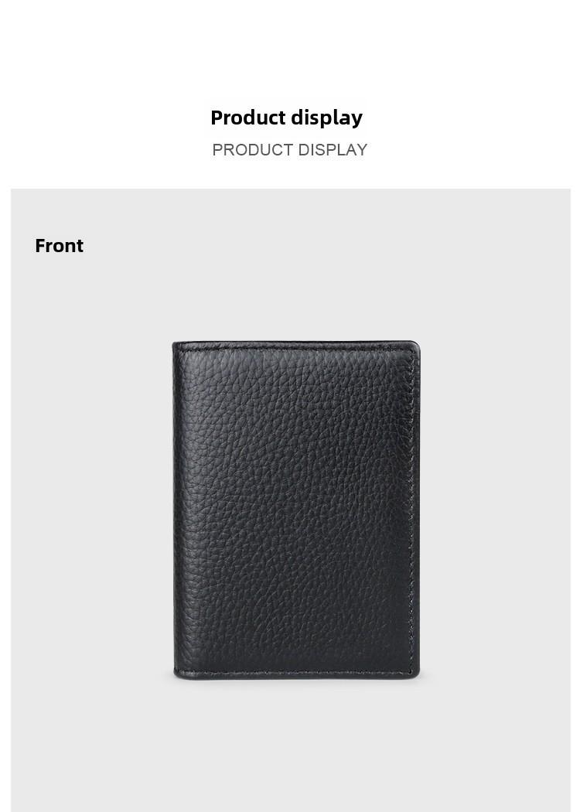Click empty gray area right of wallet
This screenshot has width=580, height=812.
(x=496, y=510)
